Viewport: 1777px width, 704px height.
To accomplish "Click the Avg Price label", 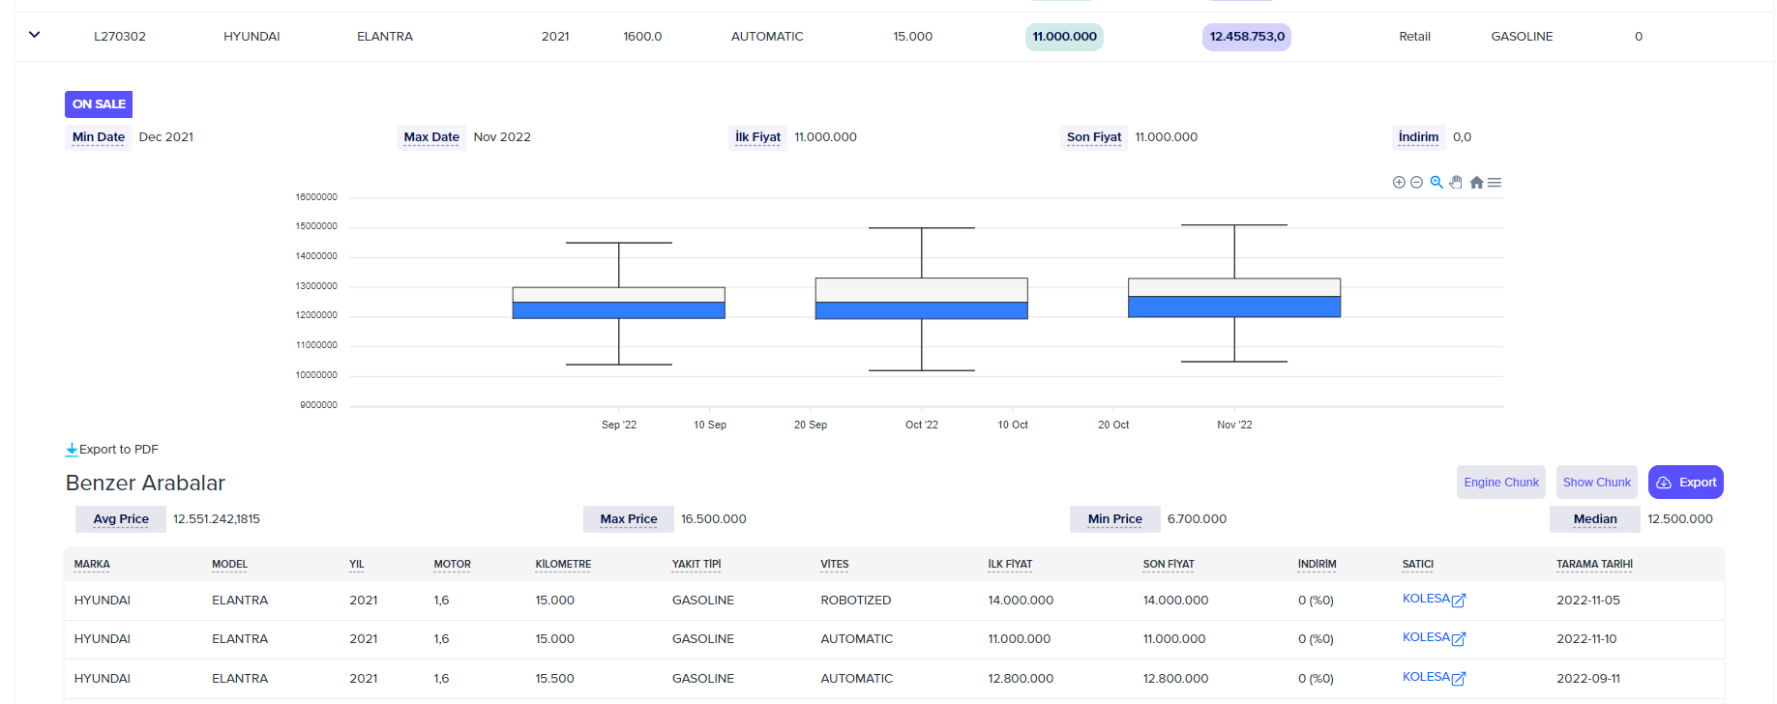I will click(121, 519).
